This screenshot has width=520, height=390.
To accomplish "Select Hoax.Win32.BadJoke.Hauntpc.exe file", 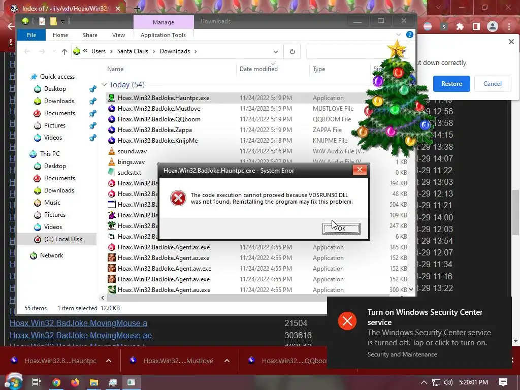I will 164,98.
